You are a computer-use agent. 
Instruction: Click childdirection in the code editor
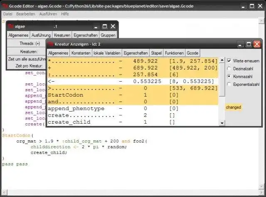tap(51, 147)
